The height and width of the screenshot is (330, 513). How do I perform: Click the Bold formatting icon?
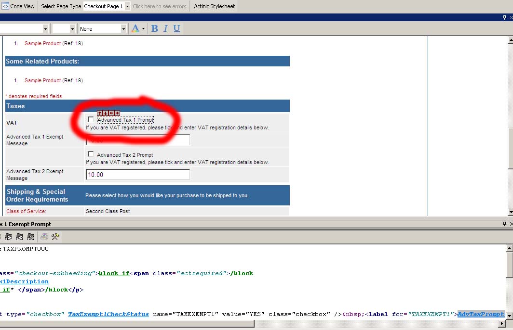(154, 29)
